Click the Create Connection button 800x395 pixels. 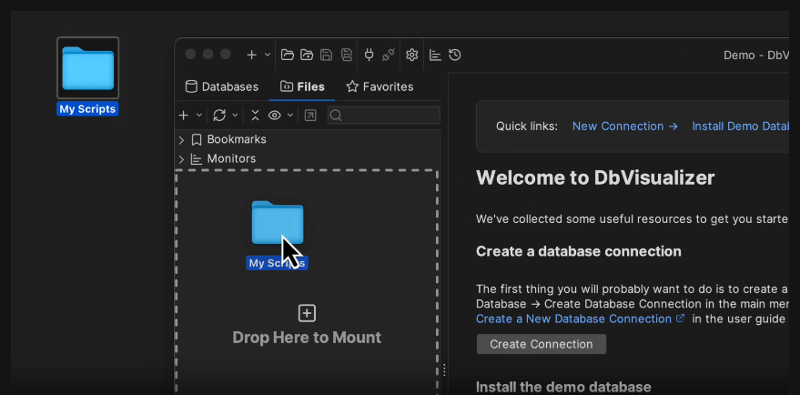click(x=541, y=344)
